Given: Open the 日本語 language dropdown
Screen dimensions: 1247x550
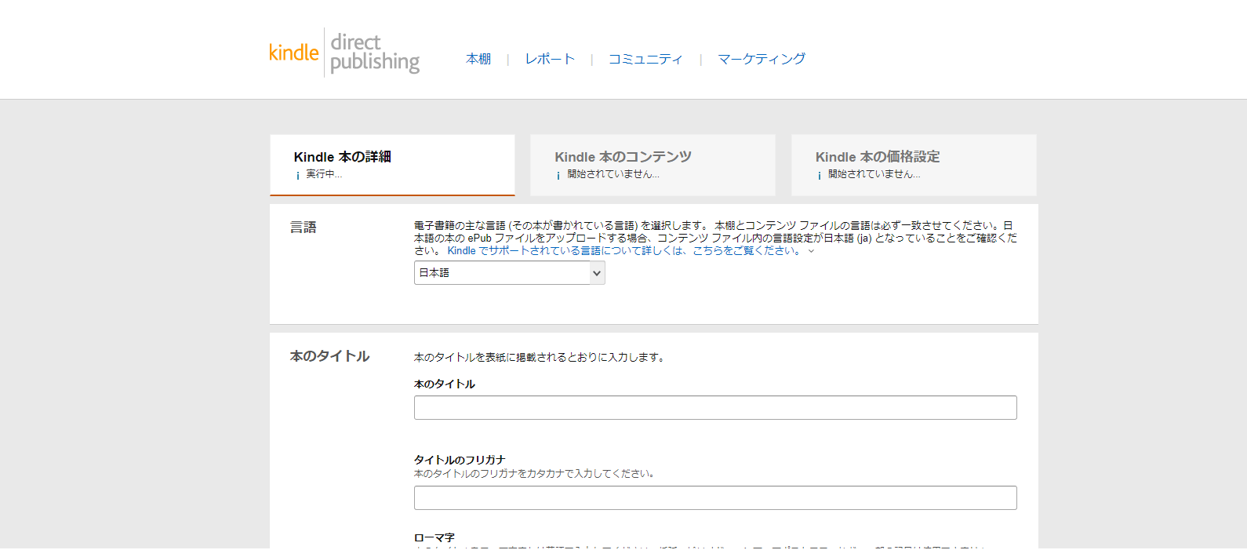Looking at the screenshot, I should point(509,273).
